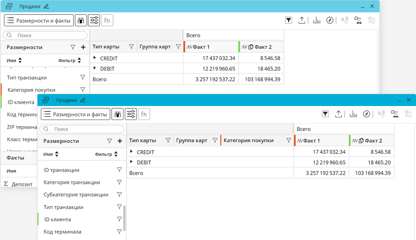Click the compass icon in the front window toolbar
This screenshot has height=240, width=416.
(x=367, y=114)
